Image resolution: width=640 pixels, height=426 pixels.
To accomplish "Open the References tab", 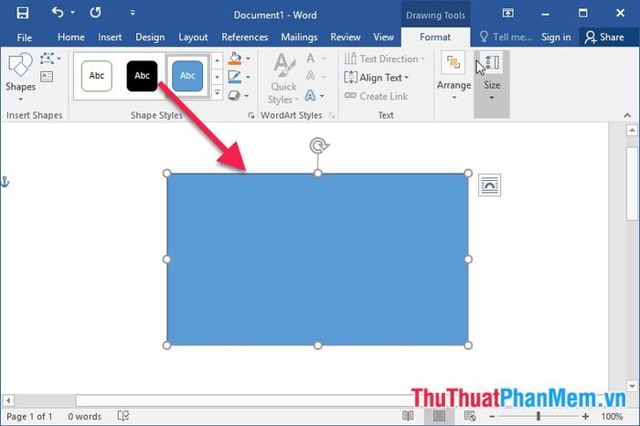I will click(244, 37).
